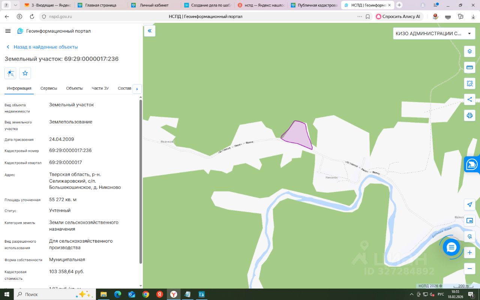Open Yandex home button in toolbar
The height and width of the screenshot is (300, 480).
point(19,16)
